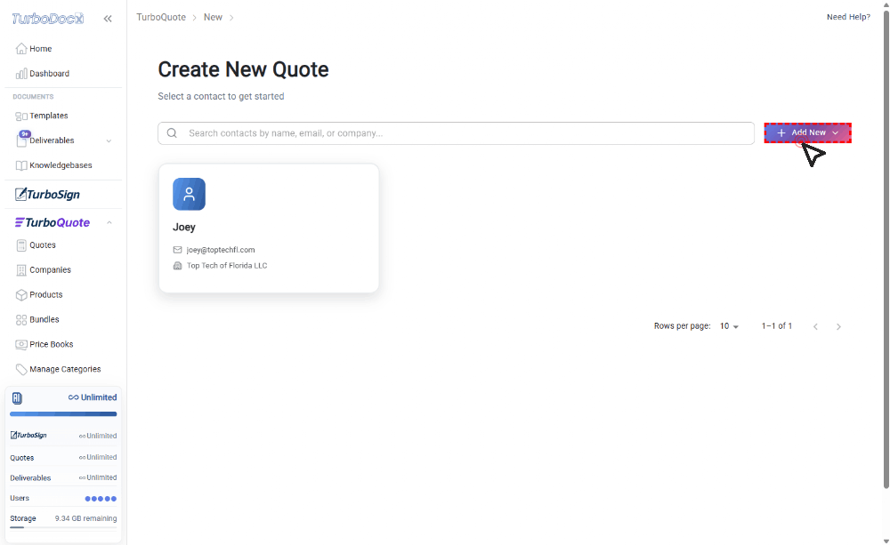Screen dimensions: 890x545
Task: Focus the search contacts input field
Action: pos(456,133)
